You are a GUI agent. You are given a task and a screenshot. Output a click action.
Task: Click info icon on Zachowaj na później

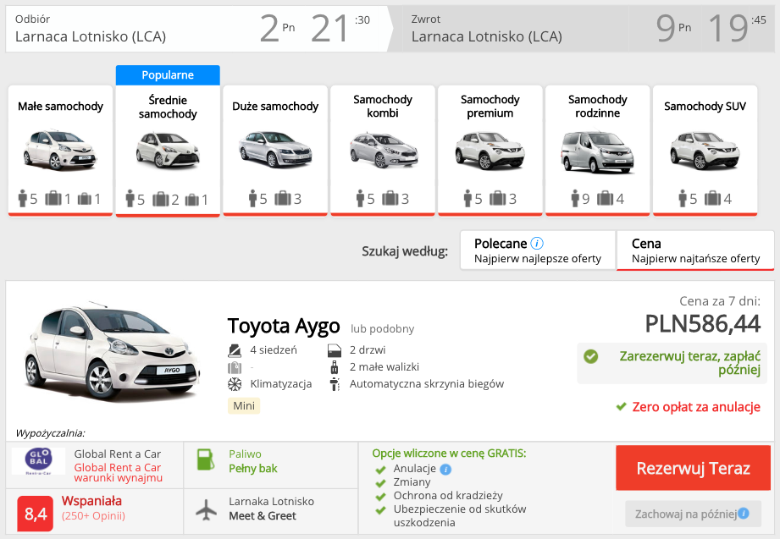(x=744, y=513)
